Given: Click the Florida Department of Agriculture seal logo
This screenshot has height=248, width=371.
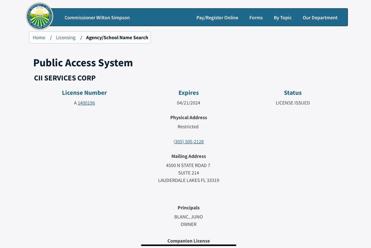Looking at the screenshot, I should 39,16.
